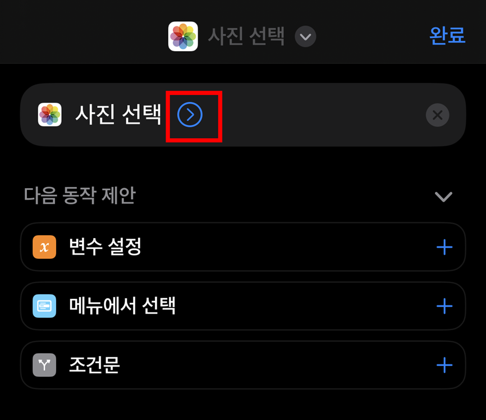Collapse the 다음 동작 제안 section
This screenshot has width=486, height=420.
click(443, 197)
